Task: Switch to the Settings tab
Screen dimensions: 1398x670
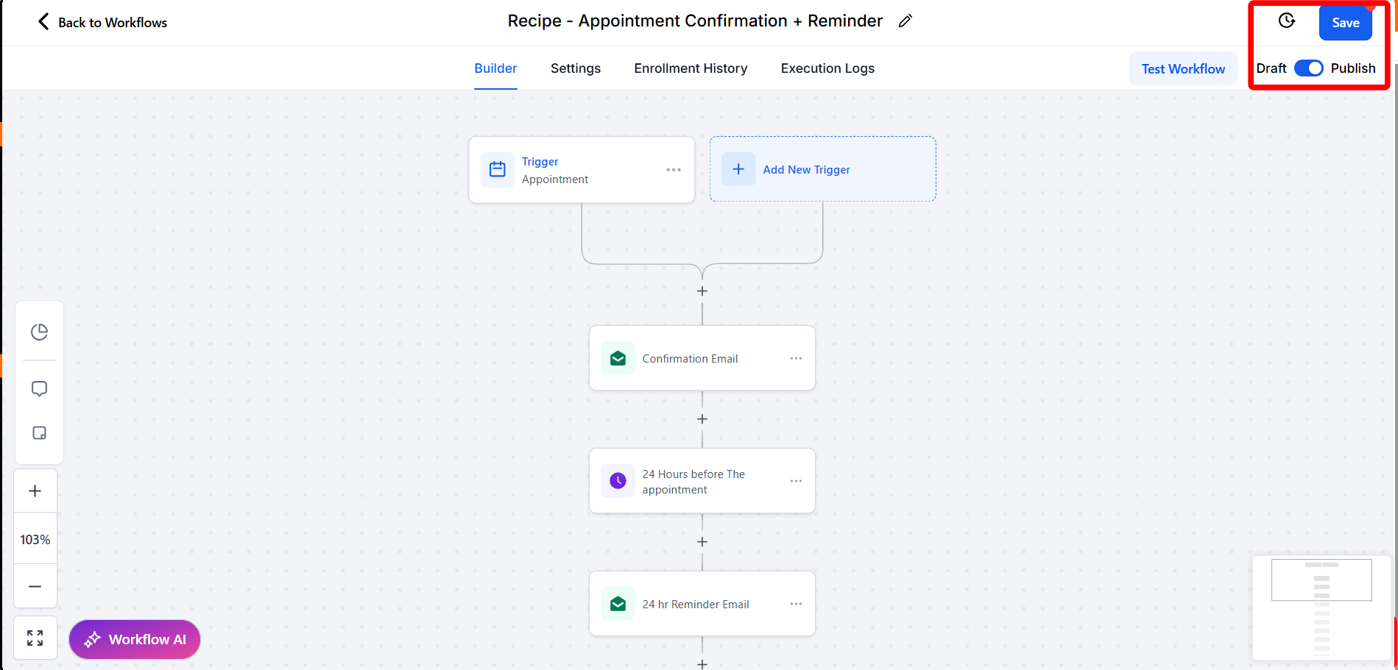Action: [x=575, y=68]
